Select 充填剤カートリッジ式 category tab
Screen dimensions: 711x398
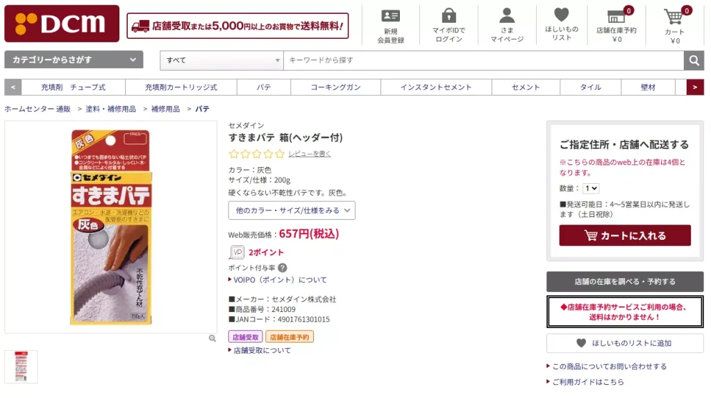pyautogui.click(x=181, y=87)
